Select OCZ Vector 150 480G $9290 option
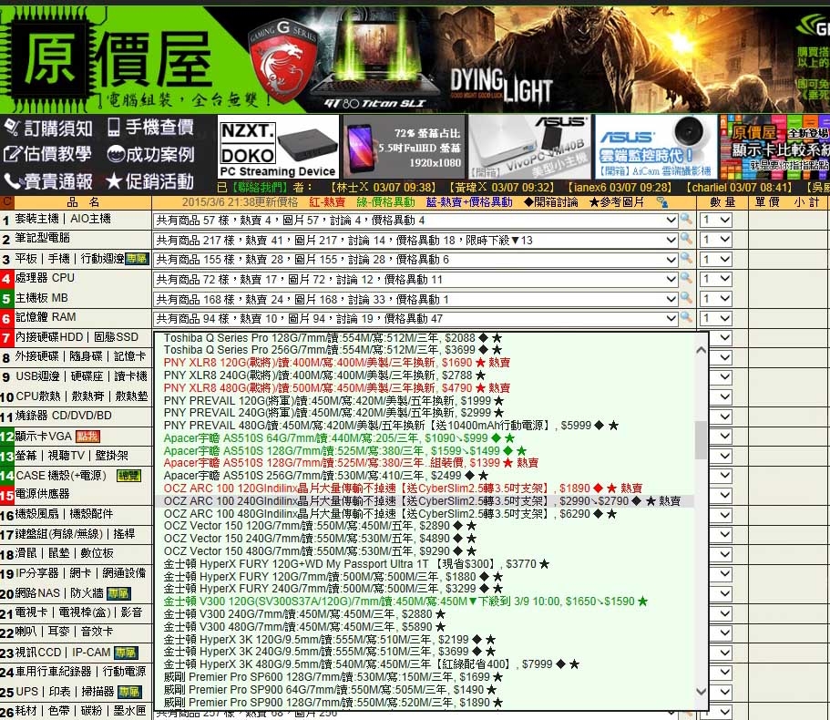This screenshot has width=830, height=720. coord(425,550)
